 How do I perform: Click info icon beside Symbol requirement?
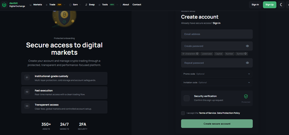245,54
